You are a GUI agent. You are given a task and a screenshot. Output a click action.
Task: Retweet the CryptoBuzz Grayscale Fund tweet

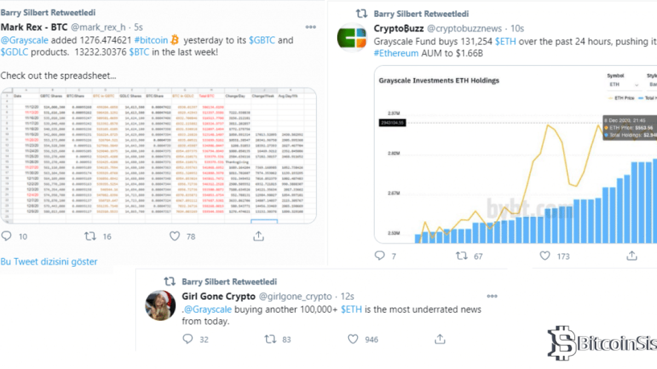coord(462,255)
